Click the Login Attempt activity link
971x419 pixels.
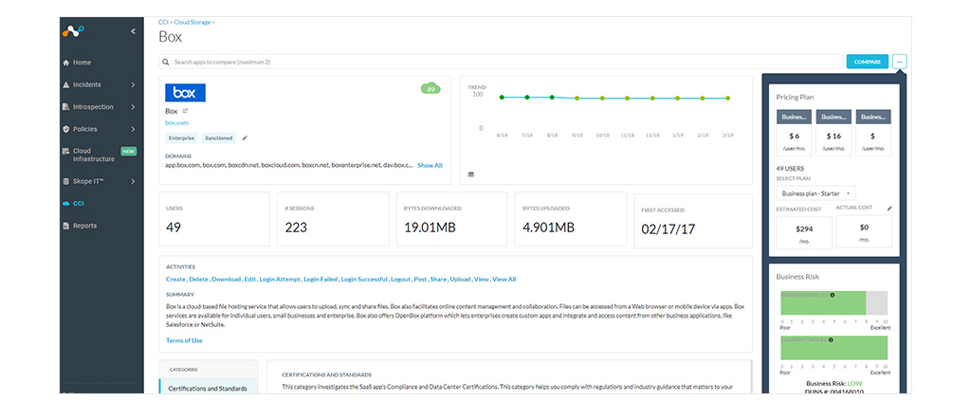point(280,279)
